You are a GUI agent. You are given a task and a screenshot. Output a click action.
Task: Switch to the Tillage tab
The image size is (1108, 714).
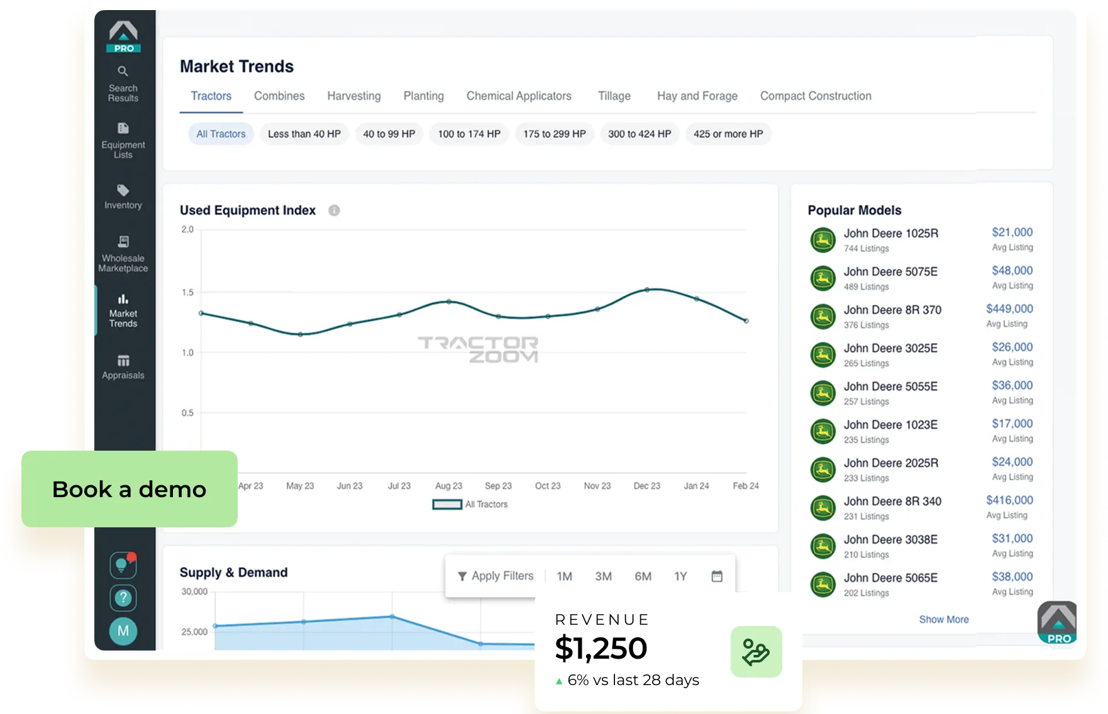click(x=614, y=96)
